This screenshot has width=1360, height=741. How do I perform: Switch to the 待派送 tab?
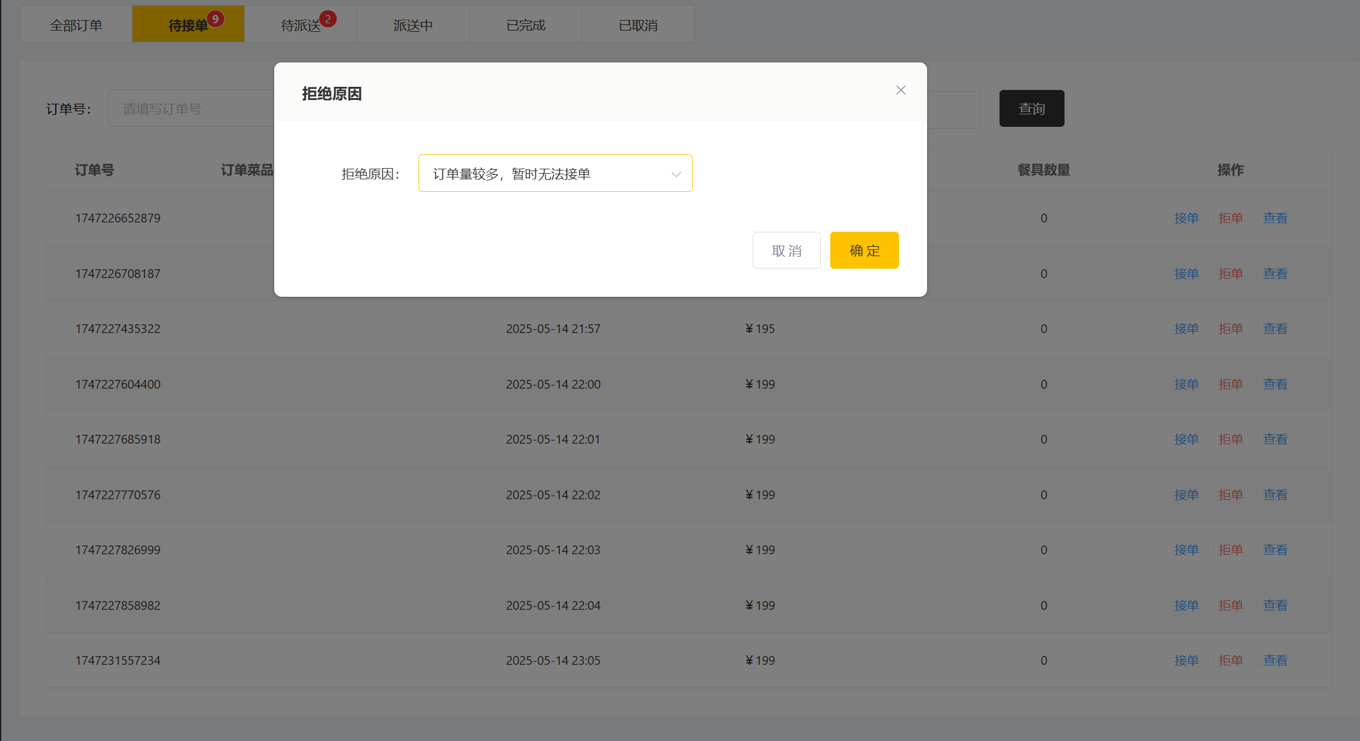(x=300, y=25)
